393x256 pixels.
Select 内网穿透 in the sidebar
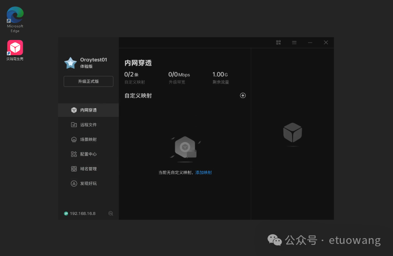[x=88, y=110]
